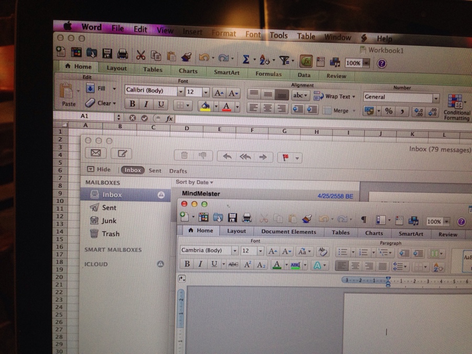Open the Apple menu
472x354 pixels.
click(x=68, y=27)
